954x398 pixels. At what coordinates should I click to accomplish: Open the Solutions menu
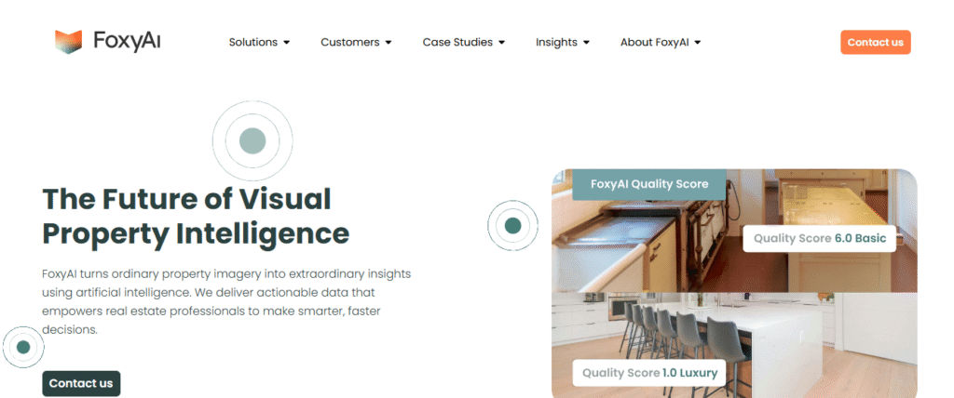point(253,43)
